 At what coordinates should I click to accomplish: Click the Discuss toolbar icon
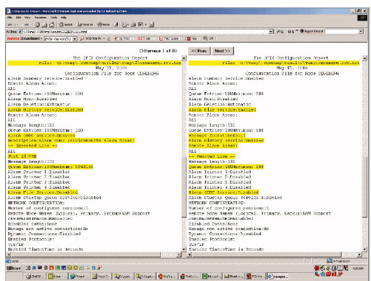click(151, 24)
